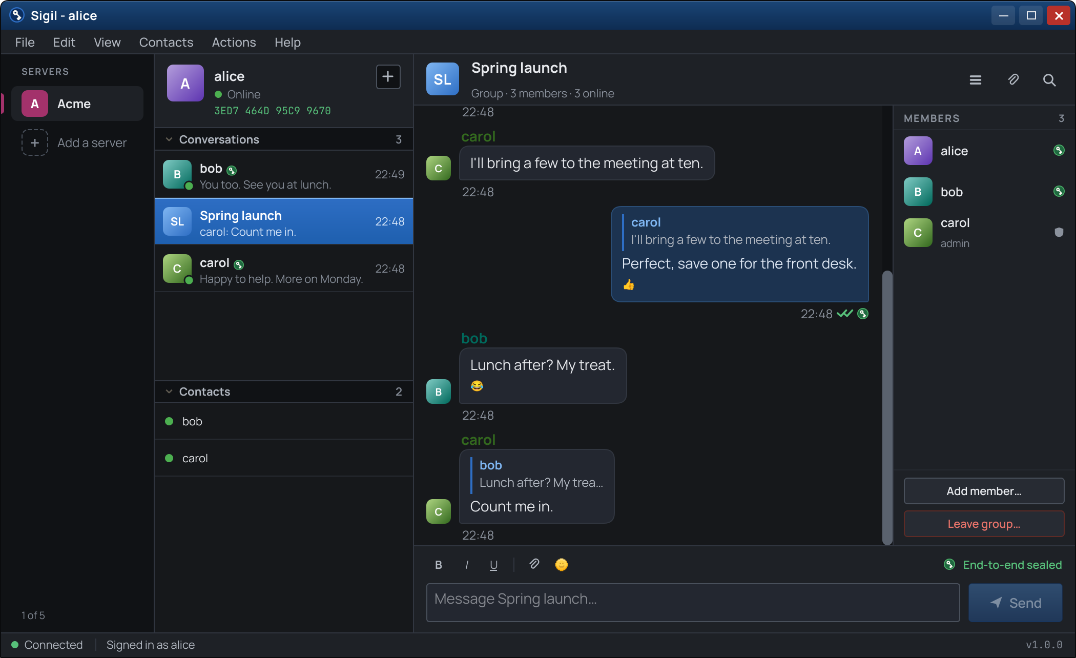The width and height of the screenshot is (1076, 658).
Task: Click the Spring launch group avatar in header
Action: tap(443, 79)
